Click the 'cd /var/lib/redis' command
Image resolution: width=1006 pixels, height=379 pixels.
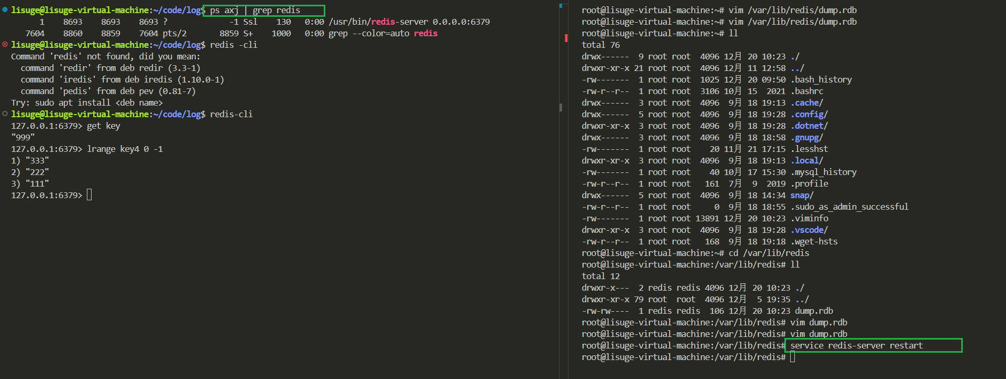tap(769, 253)
